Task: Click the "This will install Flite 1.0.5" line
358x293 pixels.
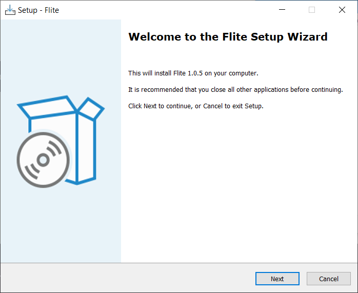Action: [x=193, y=73]
